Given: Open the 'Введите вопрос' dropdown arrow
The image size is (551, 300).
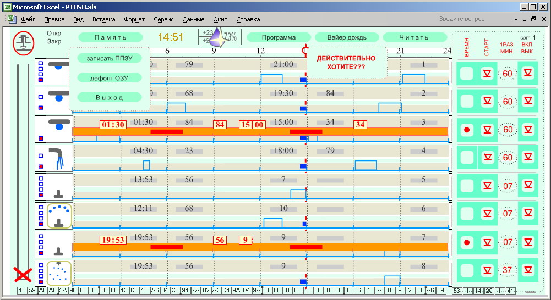Looking at the screenshot, I should (516, 19).
